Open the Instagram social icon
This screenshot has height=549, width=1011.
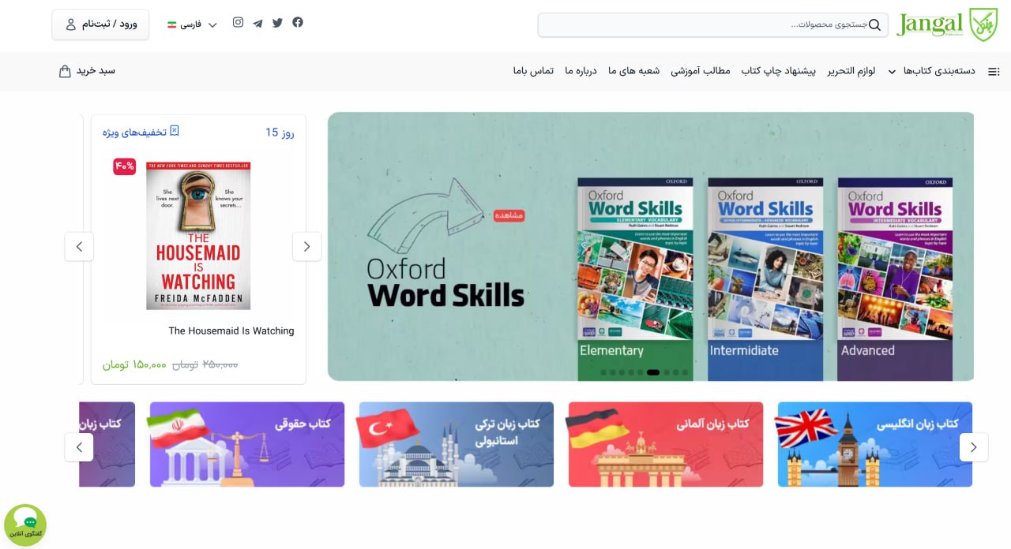[238, 22]
